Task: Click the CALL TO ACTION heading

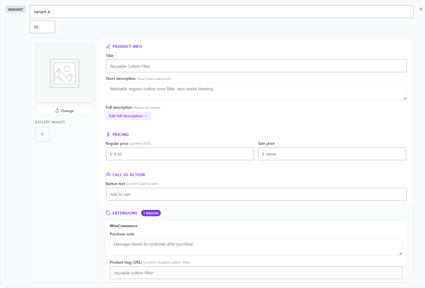Action: click(x=128, y=175)
